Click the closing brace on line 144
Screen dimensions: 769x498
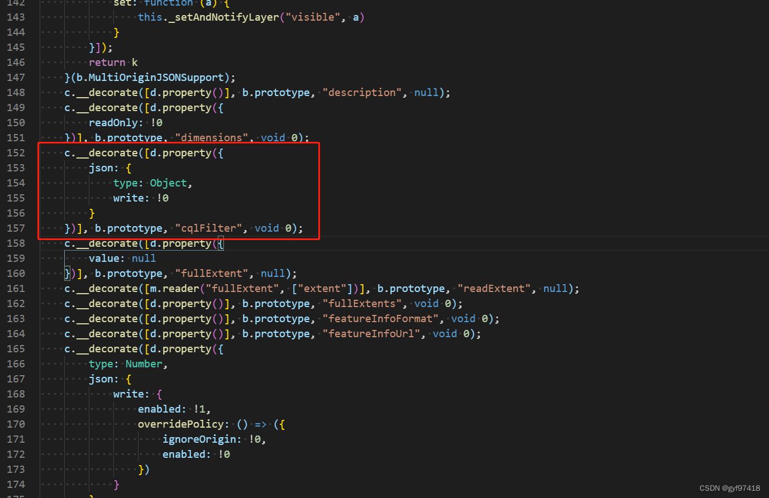coord(116,32)
